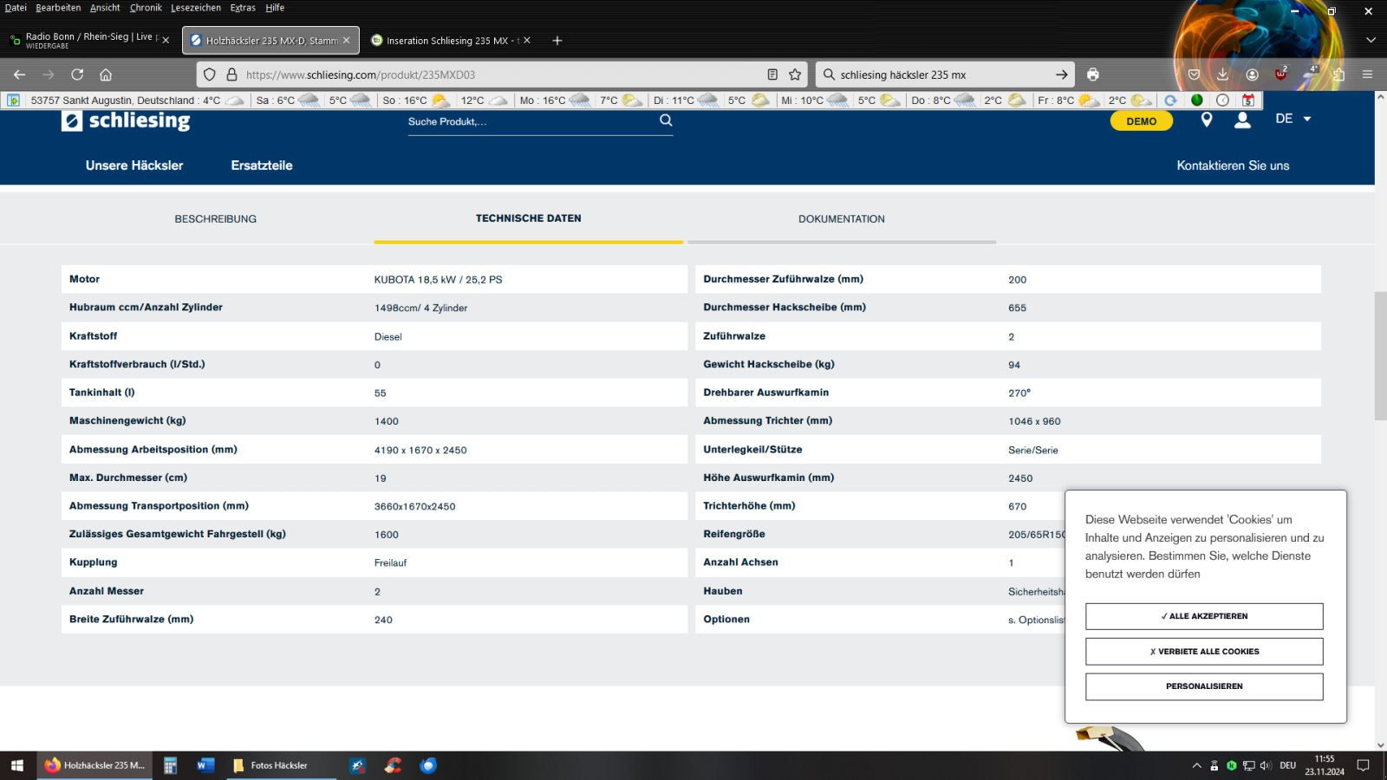
Task: Open the Firefox hamburger menu
Action: (x=1367, y=75)
